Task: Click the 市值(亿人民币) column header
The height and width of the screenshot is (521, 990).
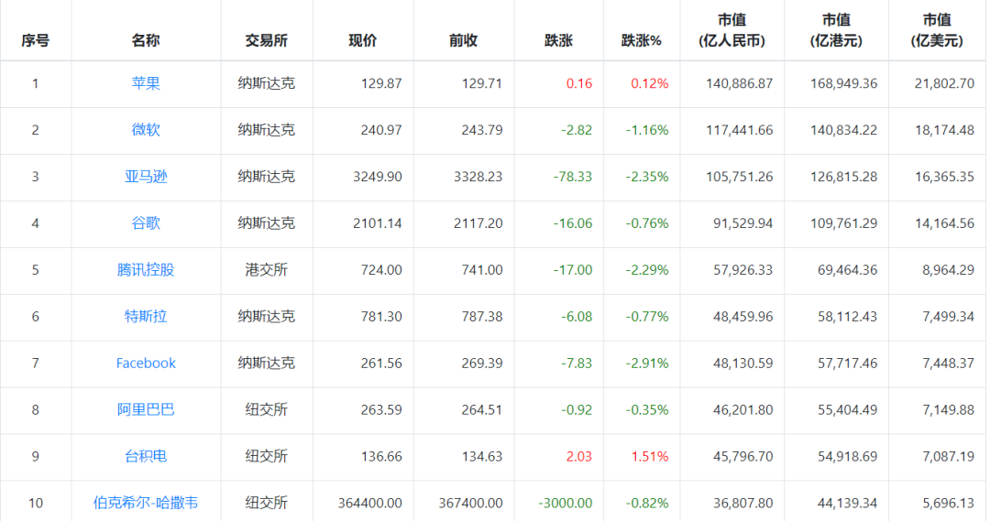Action: click(x=731, y=30)
